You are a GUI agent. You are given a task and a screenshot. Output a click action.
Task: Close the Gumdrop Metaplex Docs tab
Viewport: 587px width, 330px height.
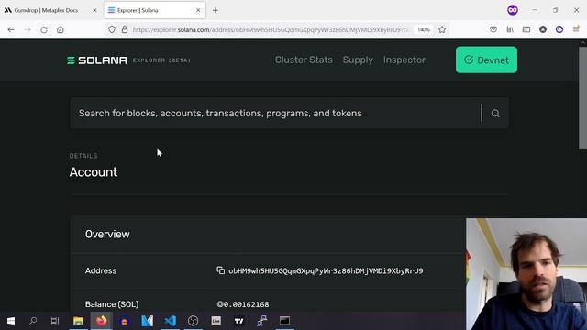(x=94, y=10)
